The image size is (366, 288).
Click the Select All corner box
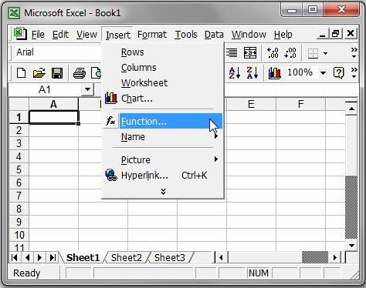(x=19, y=104)
